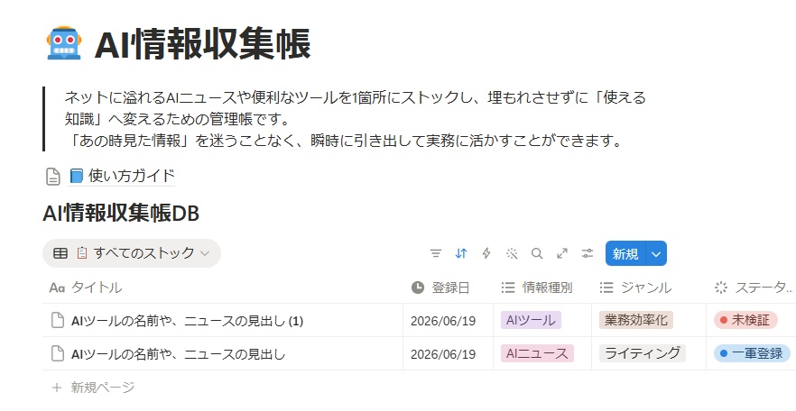Click the list icon in 情報種別 header
This screenshot has height=411, width=796.
tap(508, 288)
